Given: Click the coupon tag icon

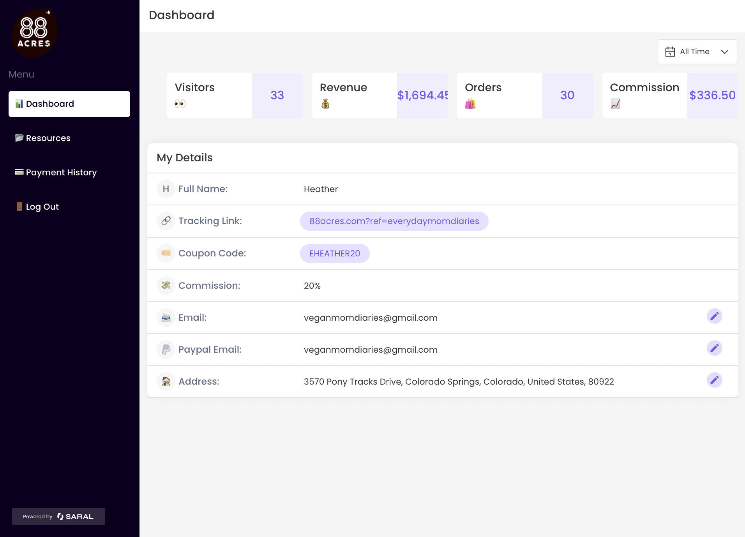Looking at the screenshot, I should 166,253.
